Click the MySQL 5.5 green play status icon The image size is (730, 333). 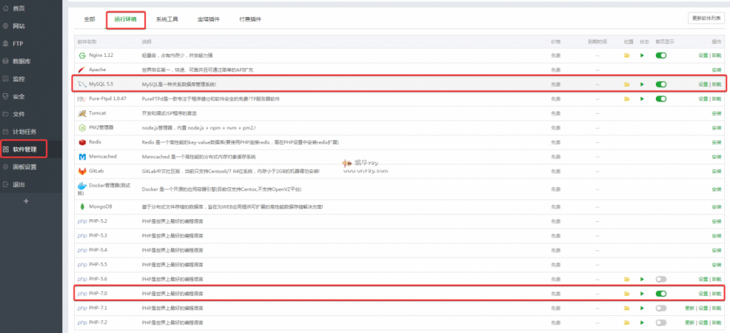click(642, 85)
